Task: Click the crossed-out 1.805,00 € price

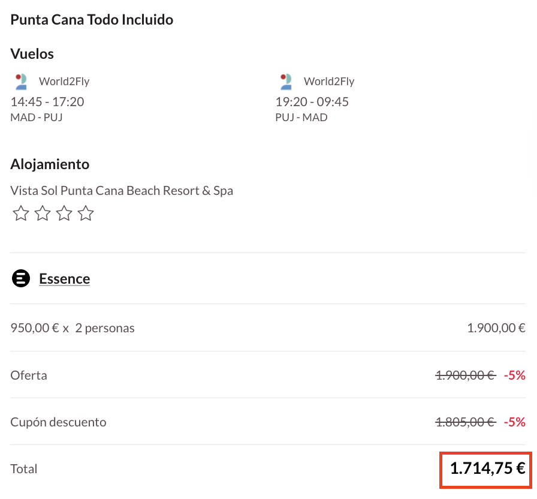Action: [x=465, y=422]
